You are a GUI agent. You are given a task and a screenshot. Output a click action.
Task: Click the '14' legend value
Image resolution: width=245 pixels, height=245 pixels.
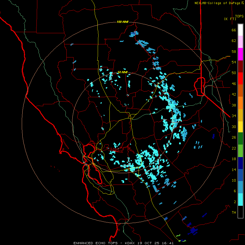tap(234, 170)
